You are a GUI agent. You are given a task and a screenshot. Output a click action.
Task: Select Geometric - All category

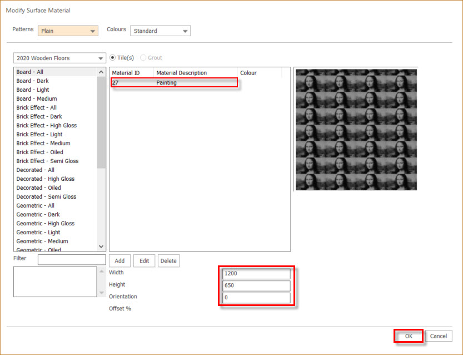(56, 205)
